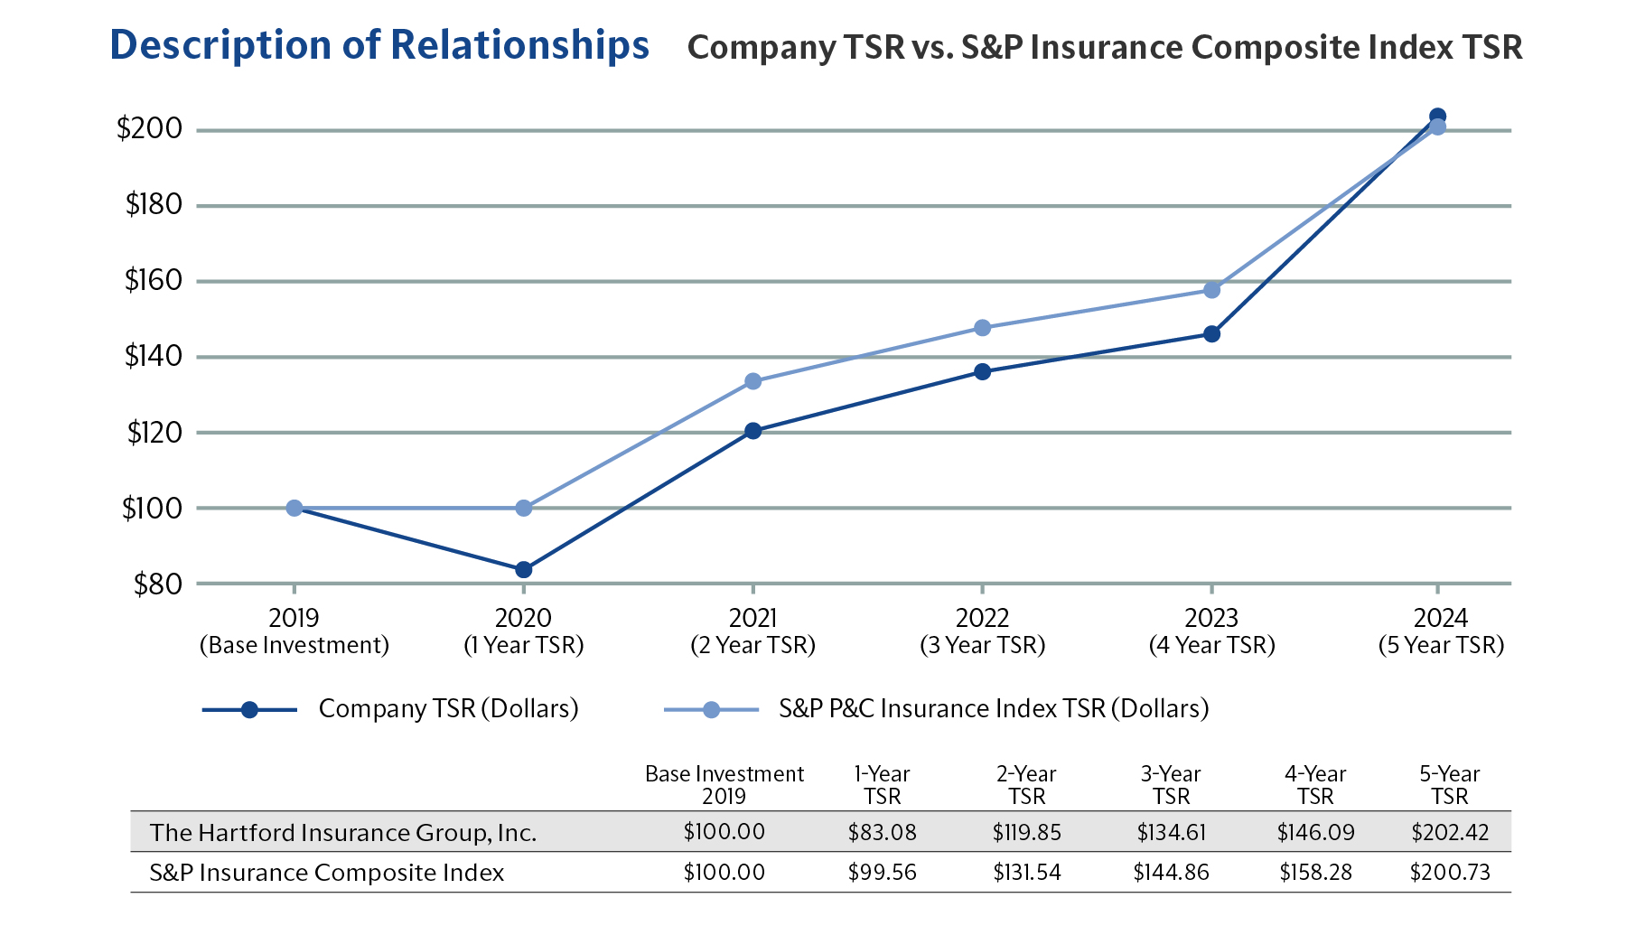This screenshot has width=1645, height=935.
Task: Click the 5-Year TSR column header
Action: [x=1449, y=785]
